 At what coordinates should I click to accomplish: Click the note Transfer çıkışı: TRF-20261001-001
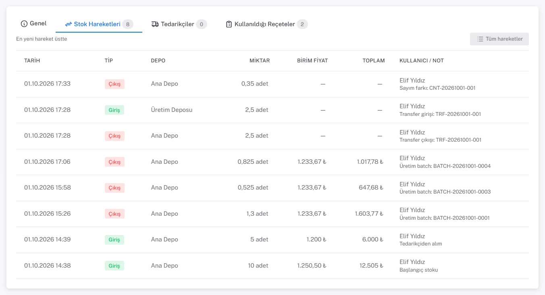pyautogui.click(x=440, y=140)
